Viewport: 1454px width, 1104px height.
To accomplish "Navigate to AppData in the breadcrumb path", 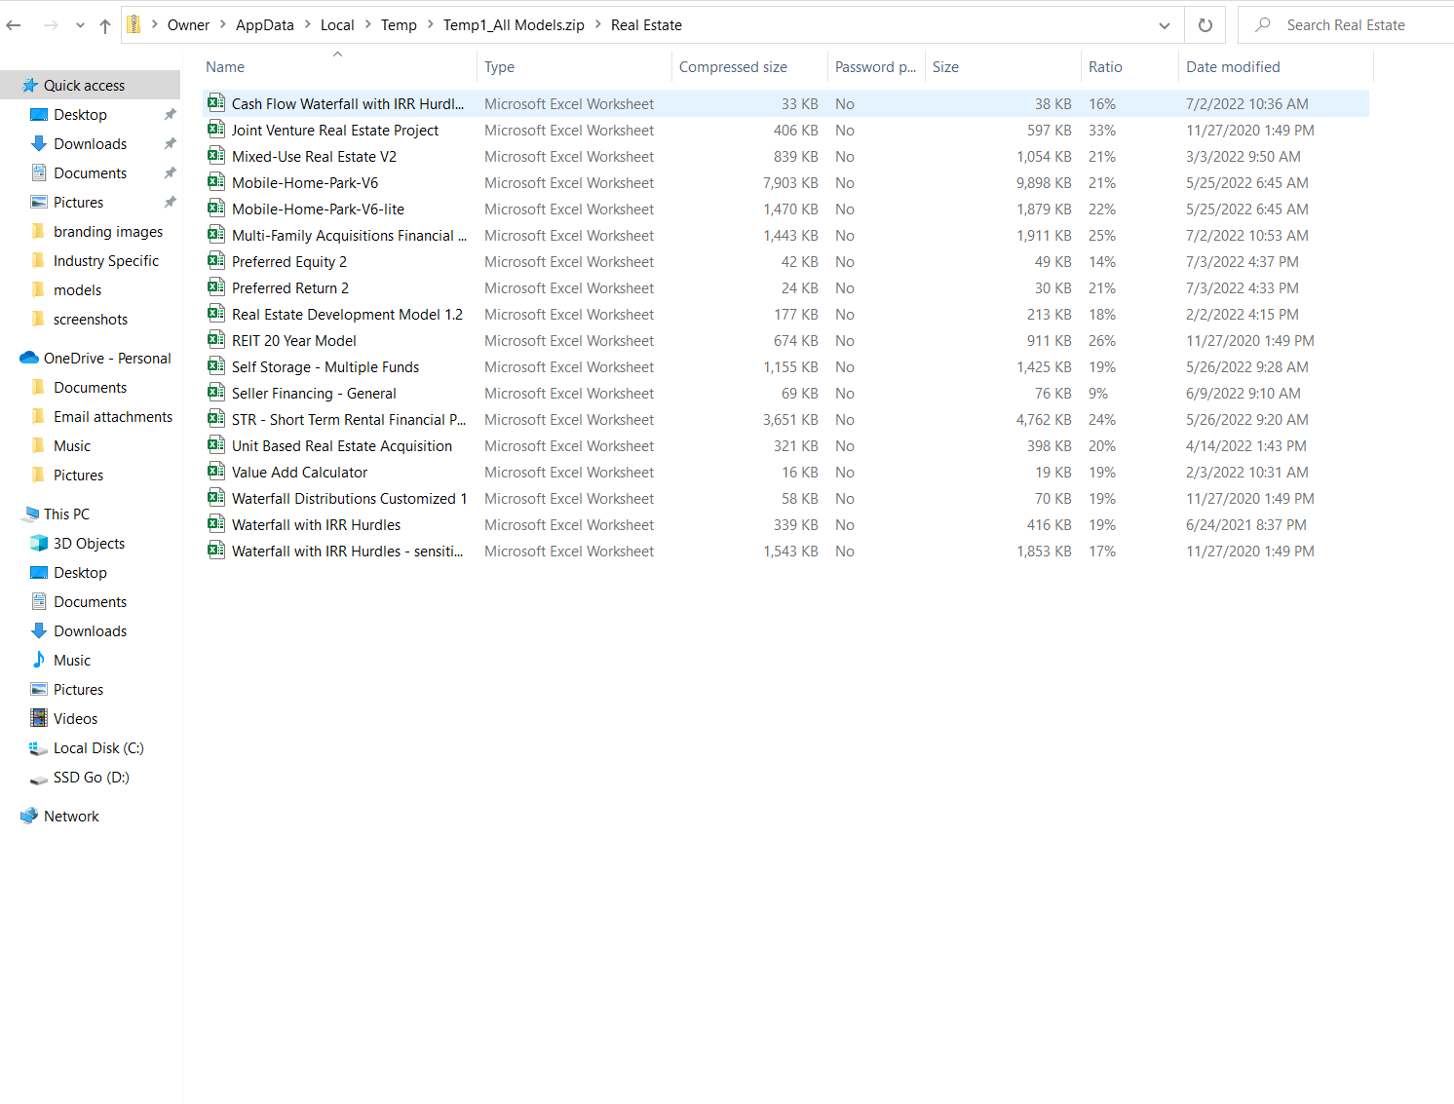I will tap(264, 25).
